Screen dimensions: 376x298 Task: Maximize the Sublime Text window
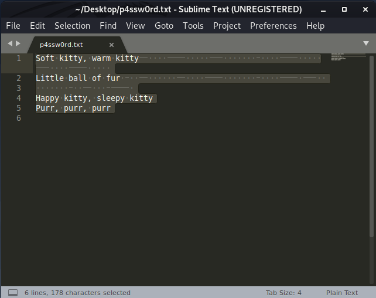pos(344,9)
